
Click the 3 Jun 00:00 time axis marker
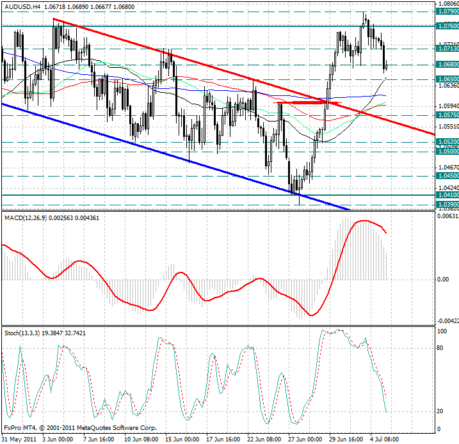coord(59,440)
